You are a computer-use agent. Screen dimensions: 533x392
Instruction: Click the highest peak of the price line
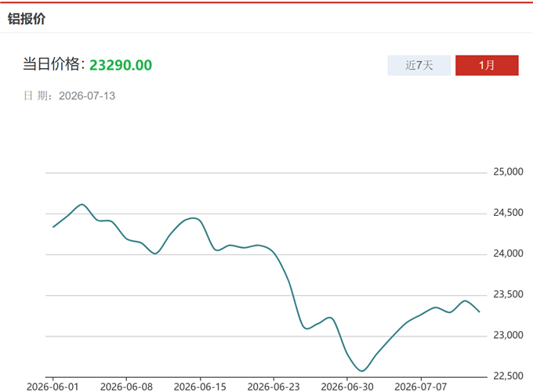tap(82, 204)
